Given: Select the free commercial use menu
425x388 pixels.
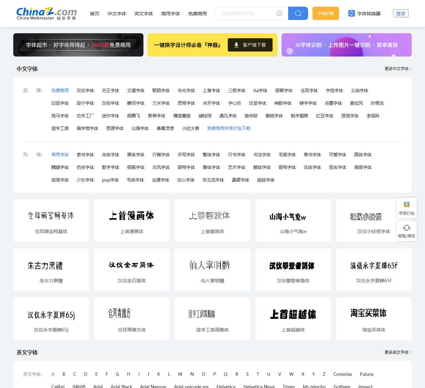Looking at the screenshot, I should pyautogui.click(x=197, y=14).
